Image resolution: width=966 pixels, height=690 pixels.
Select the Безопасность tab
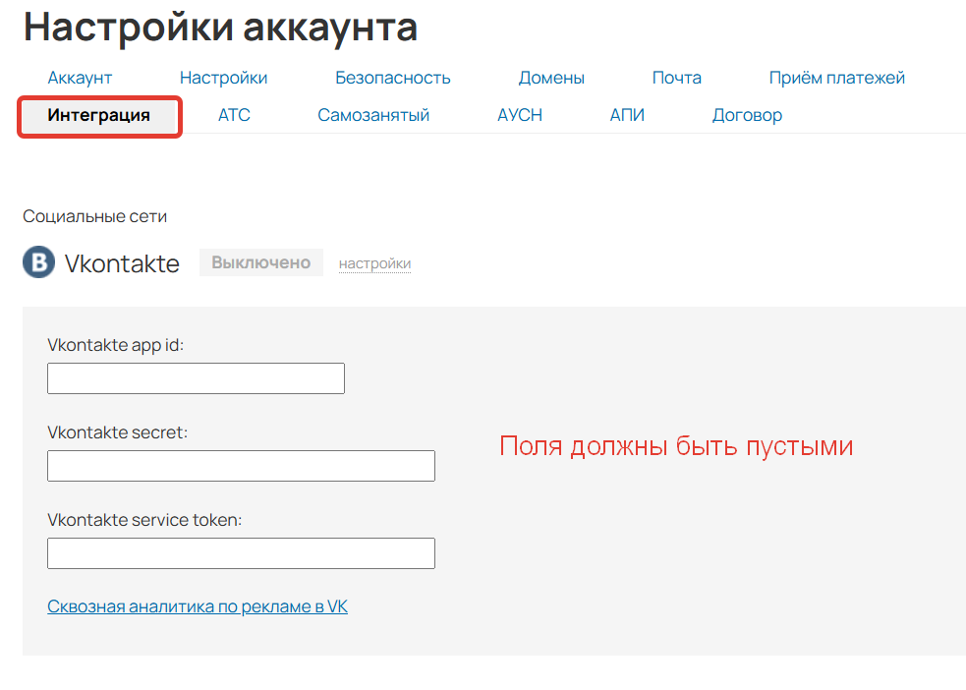(392, 77)
